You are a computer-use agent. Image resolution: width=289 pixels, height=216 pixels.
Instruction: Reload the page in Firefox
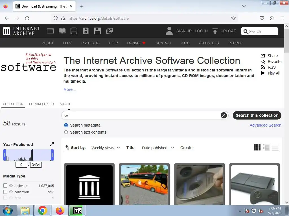tap(27, 18)
